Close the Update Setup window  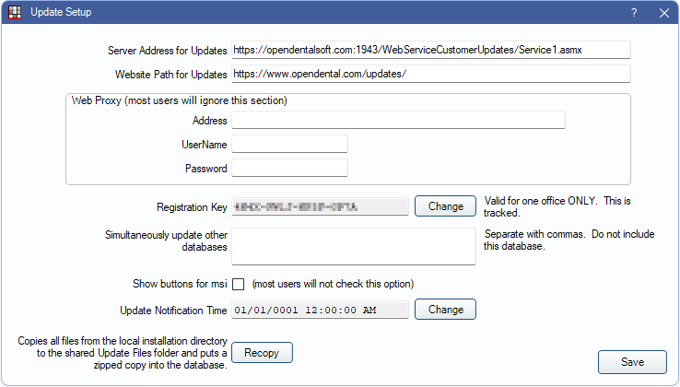(x=663, y=13)
